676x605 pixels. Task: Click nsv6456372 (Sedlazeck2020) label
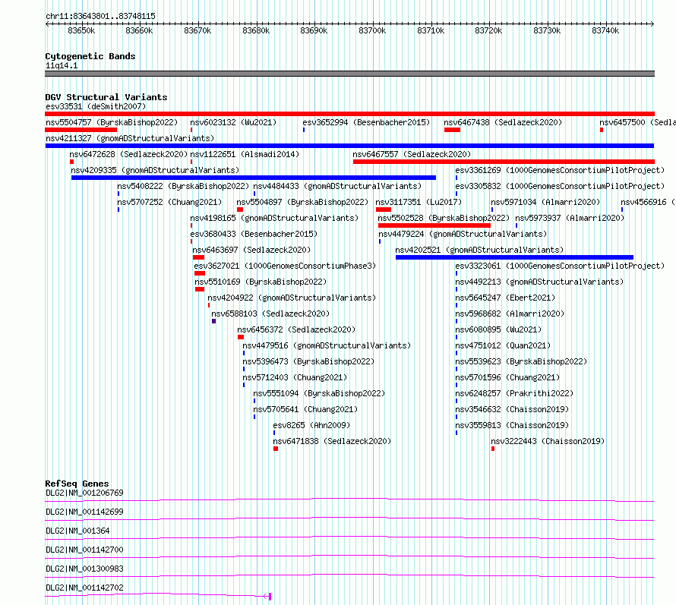pos(296,329)
